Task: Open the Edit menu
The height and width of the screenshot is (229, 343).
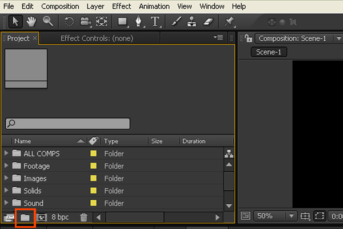Action: click(27, 6)
